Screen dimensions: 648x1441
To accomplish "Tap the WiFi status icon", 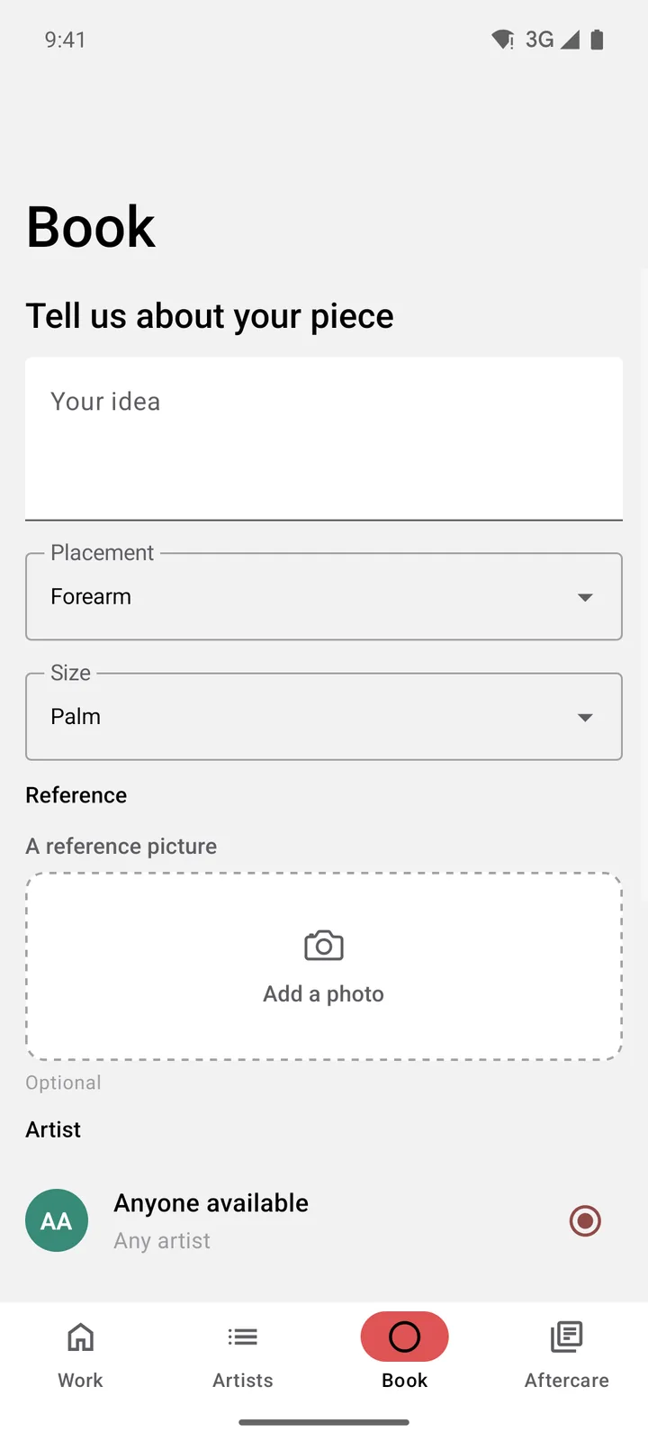I will [502, 40].
